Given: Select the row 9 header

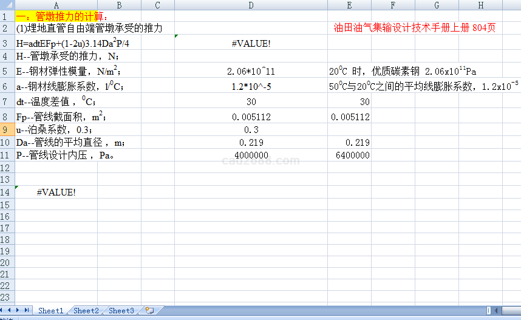Looking at the screenshot, I should 7,129.
